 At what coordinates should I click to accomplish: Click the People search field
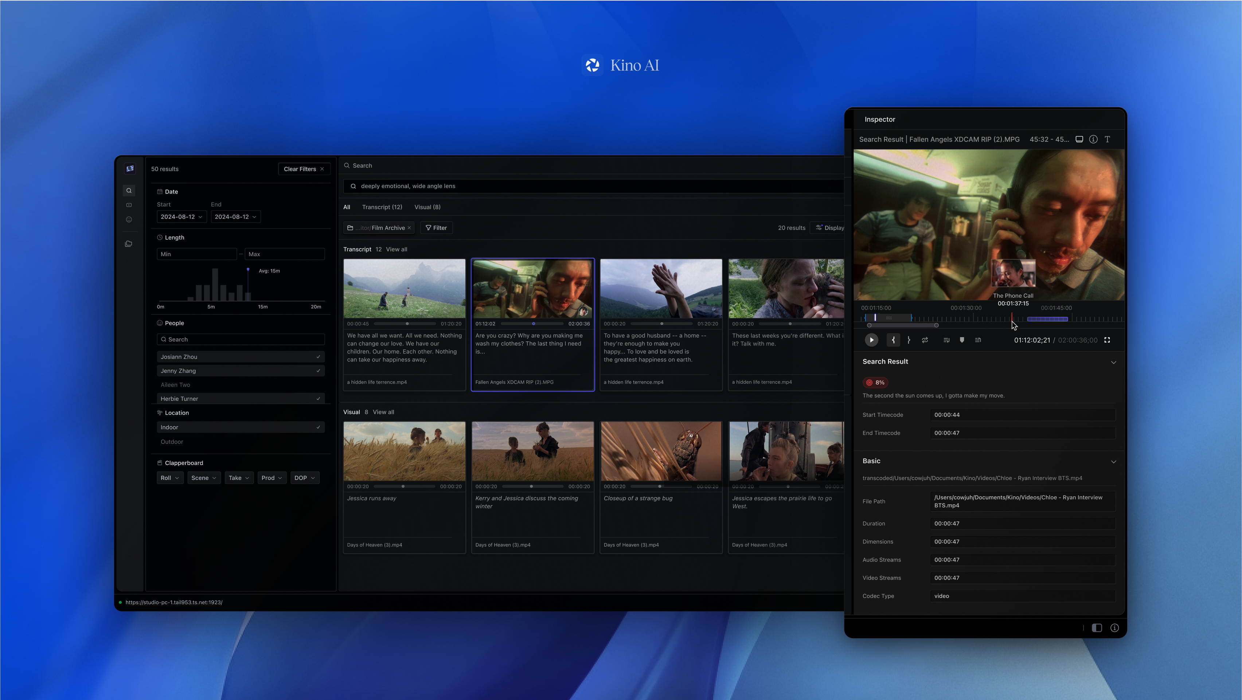[241, 339]
